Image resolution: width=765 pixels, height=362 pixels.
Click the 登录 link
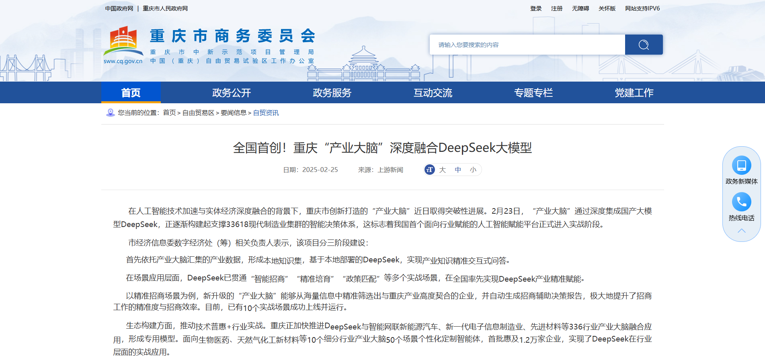tap(535, 8)
